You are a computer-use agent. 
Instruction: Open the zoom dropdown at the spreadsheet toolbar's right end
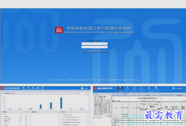coord(184,95)
